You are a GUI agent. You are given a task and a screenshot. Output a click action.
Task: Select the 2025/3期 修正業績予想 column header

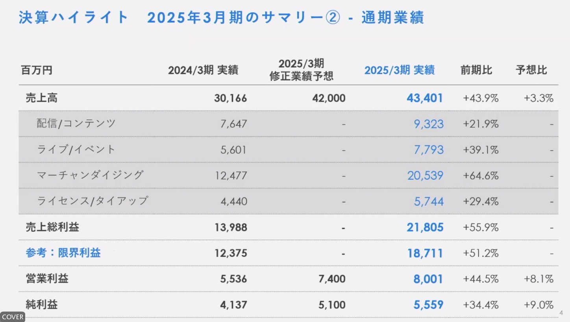[301, 70]
